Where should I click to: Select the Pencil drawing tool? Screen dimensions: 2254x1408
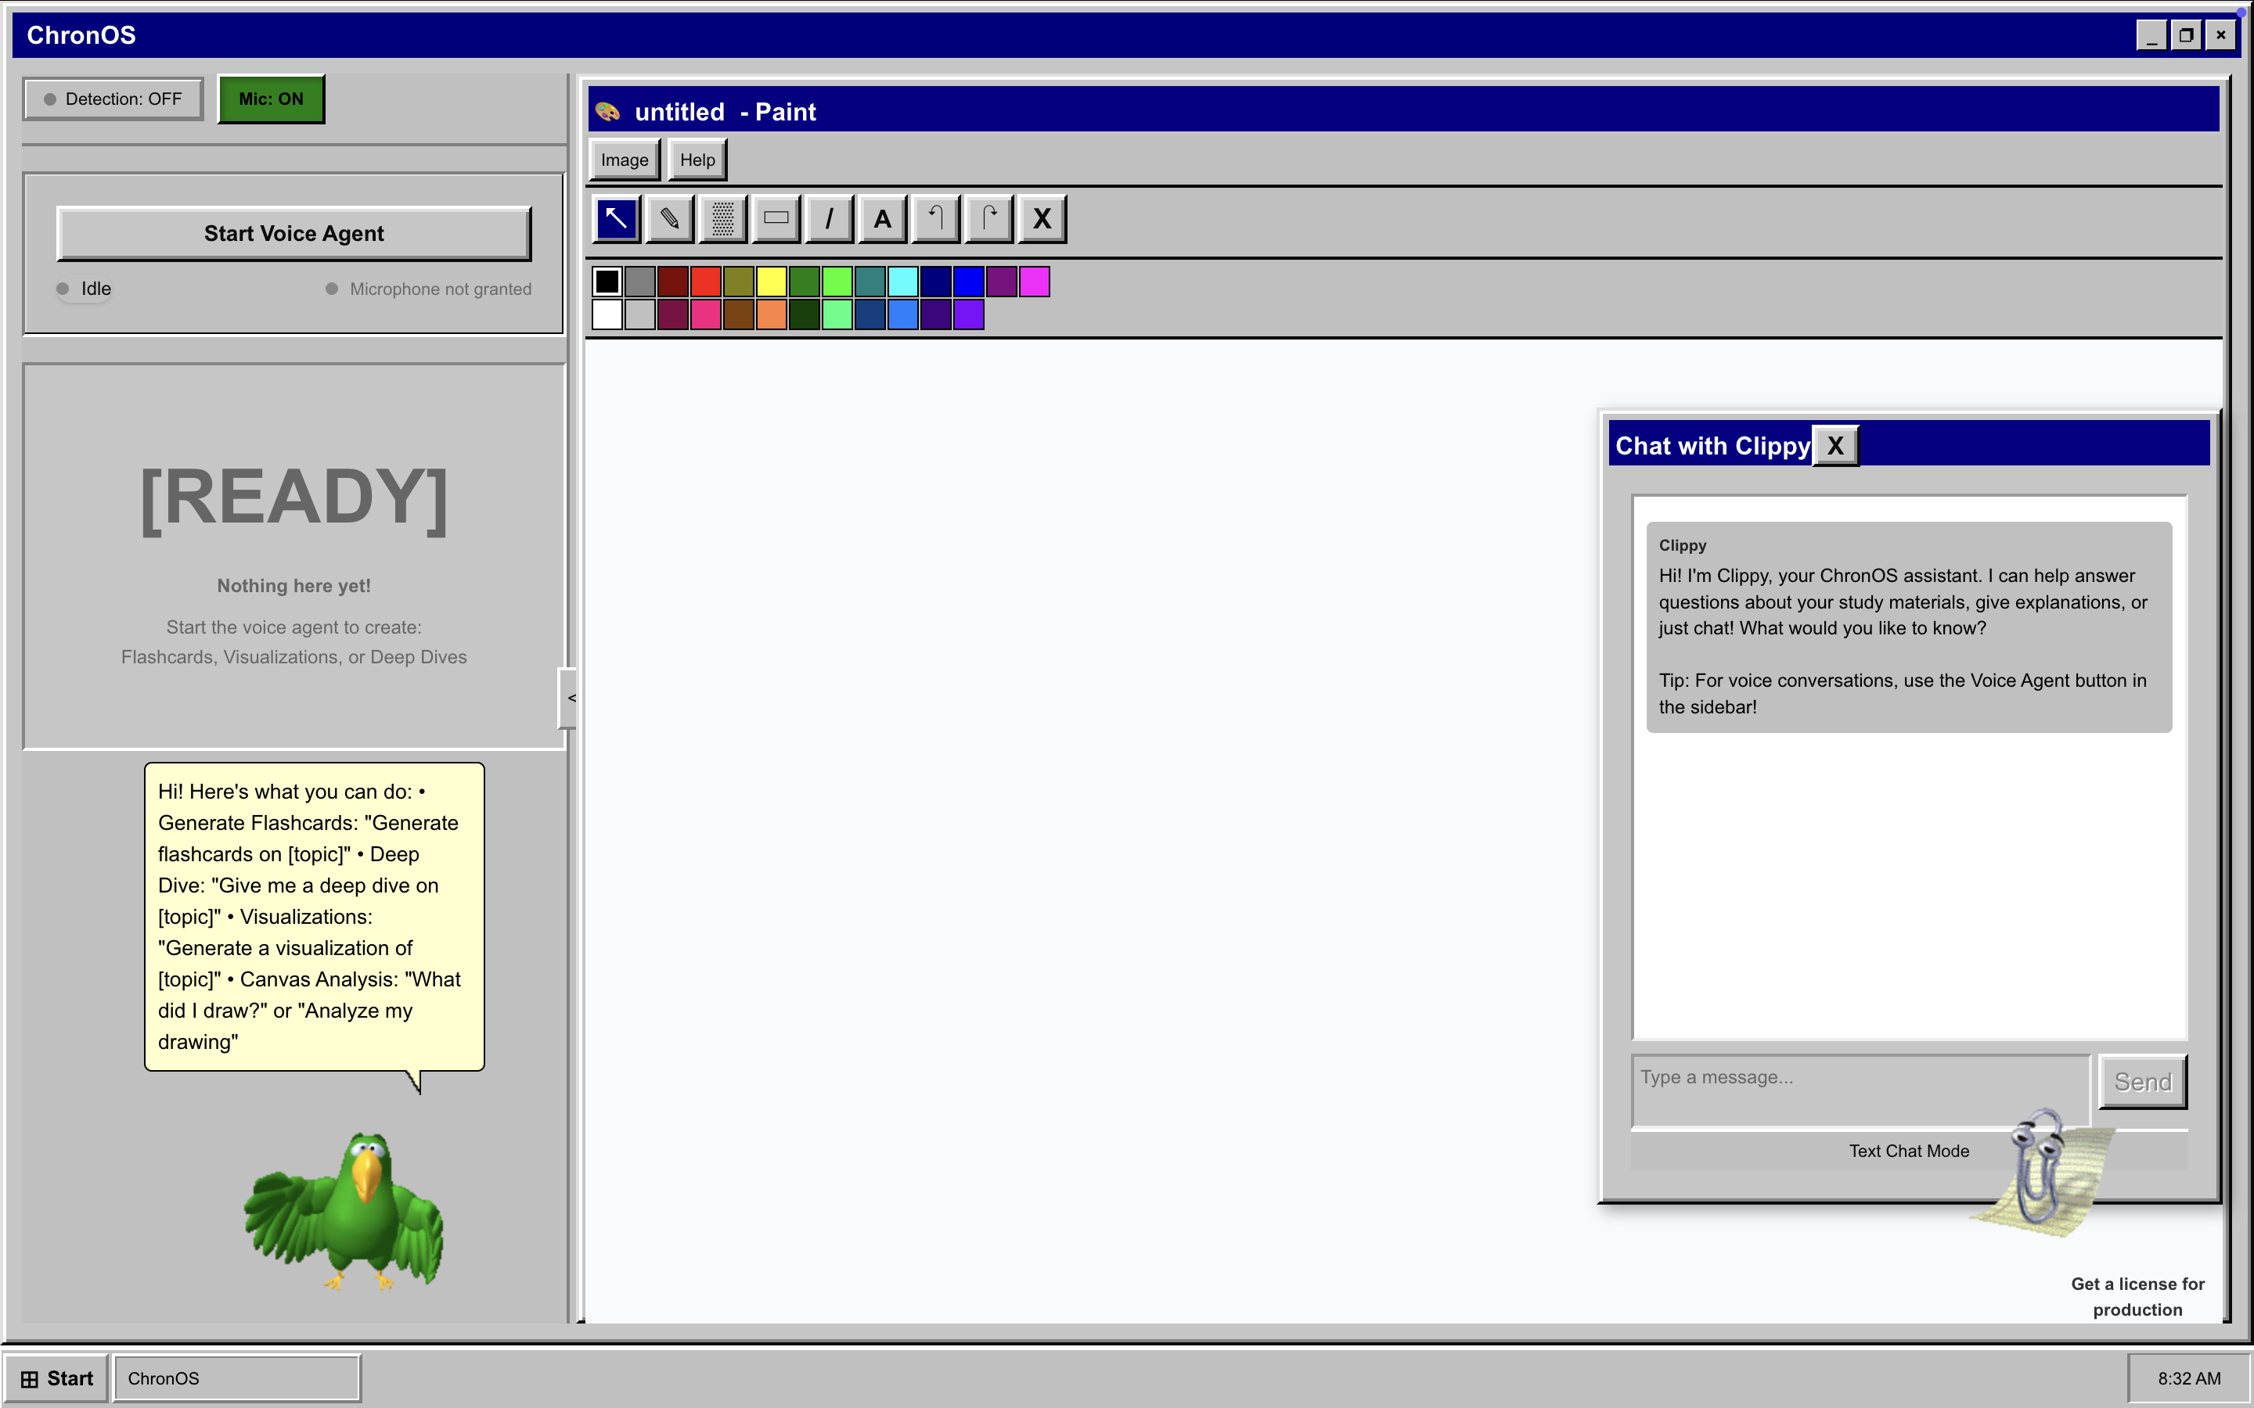click(x=668, y=219)
